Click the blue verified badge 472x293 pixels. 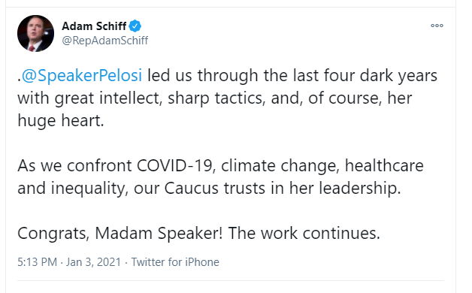tap(135, 26)
